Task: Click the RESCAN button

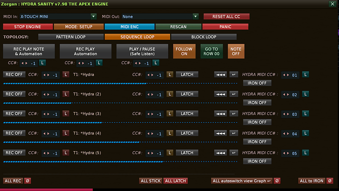Action: pos(178,27)
